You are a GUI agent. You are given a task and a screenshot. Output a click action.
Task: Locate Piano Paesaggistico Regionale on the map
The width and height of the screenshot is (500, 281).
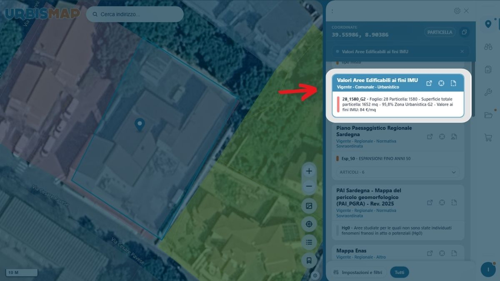tap(442, 137)
